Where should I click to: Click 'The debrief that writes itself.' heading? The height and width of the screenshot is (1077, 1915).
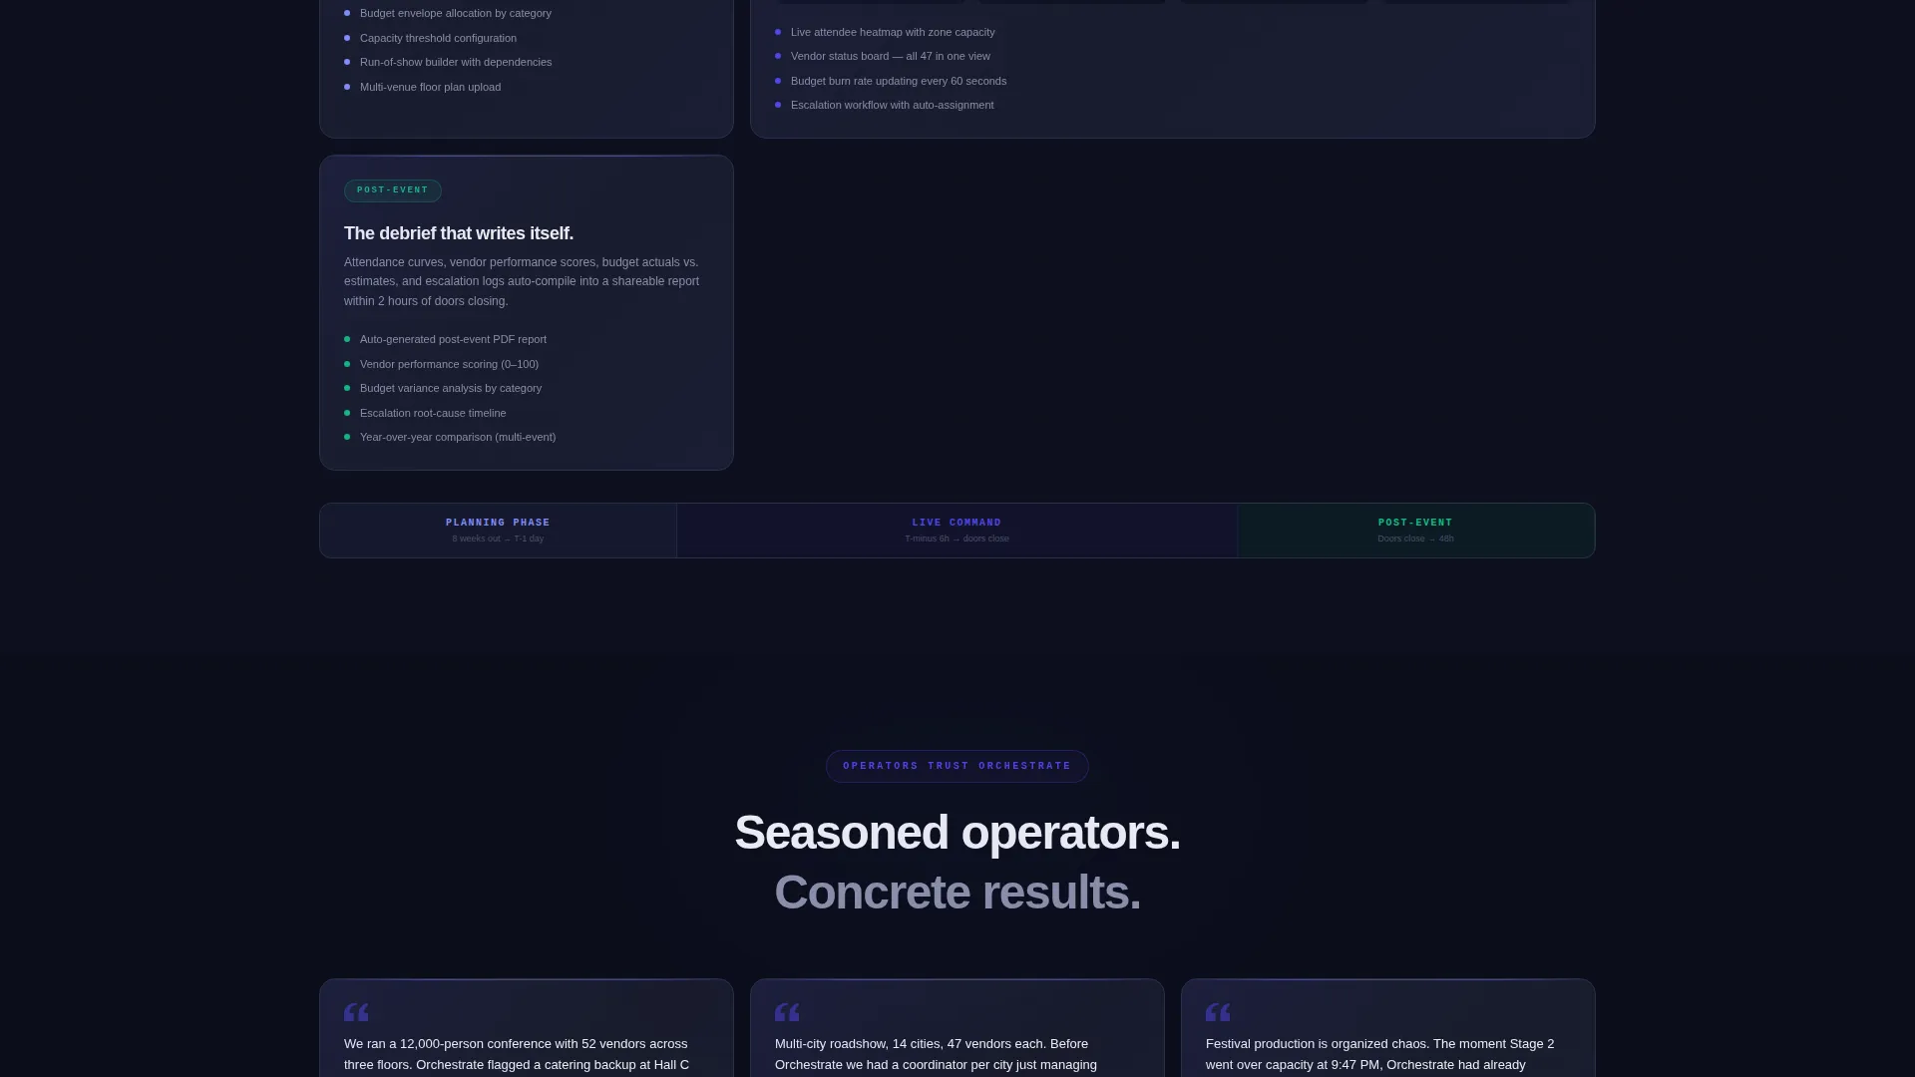point(459,233)
